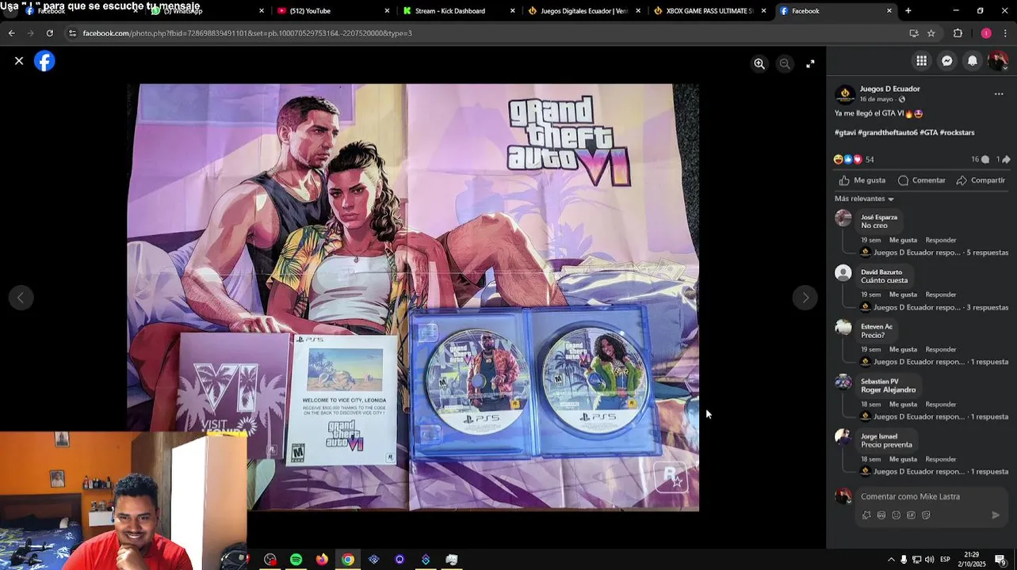Insert an avatar sticker in comment
Viewport: 1017px width, 570px height.
coord(866,515)
